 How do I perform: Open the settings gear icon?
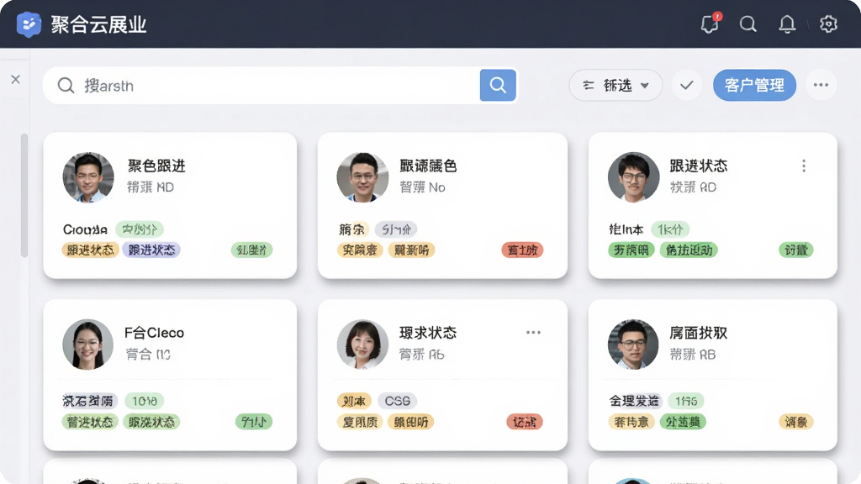828,24
